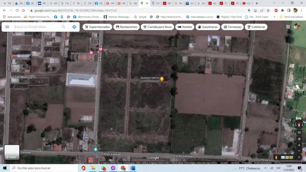This screenshot has width=306, height=172.
Task: Click the EL TURCO teal marker
Action: click(x=96, y=150)
